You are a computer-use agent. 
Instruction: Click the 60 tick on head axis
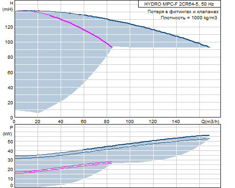(x=10, y=72)
